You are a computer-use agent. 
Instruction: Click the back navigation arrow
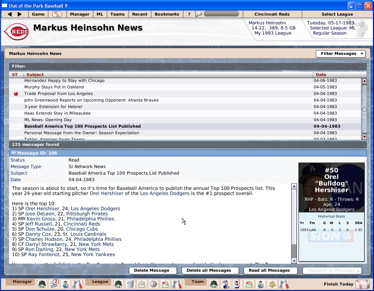[9, 14]
